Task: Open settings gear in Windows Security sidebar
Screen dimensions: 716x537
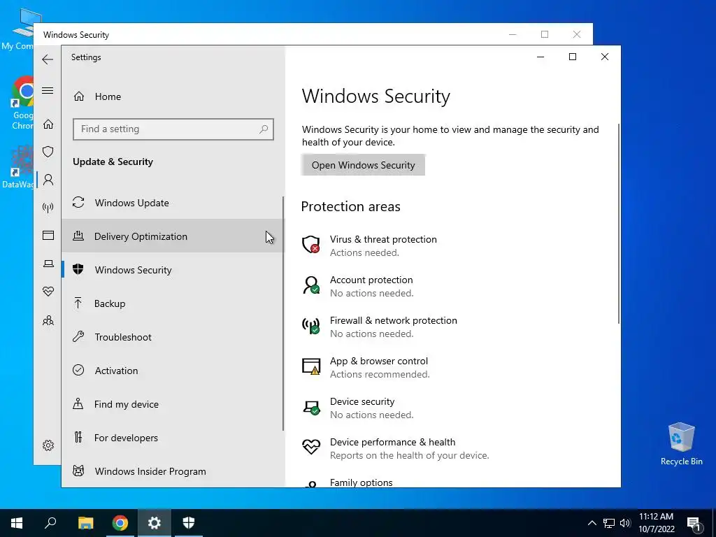Action: pyautogui.click(x=48, y=445)
